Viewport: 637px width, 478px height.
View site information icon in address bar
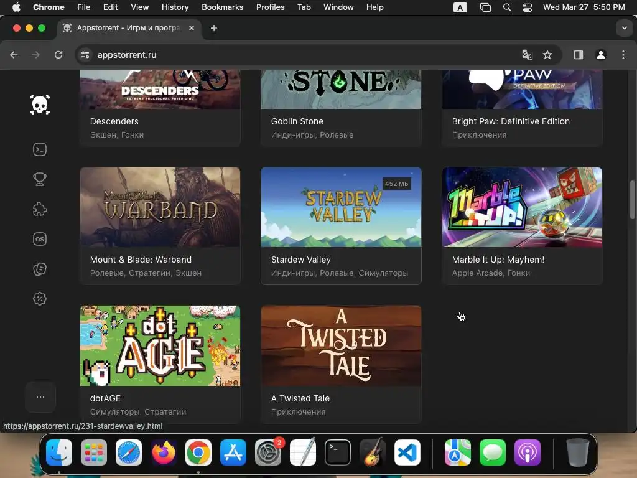click(x=85, y=55)
